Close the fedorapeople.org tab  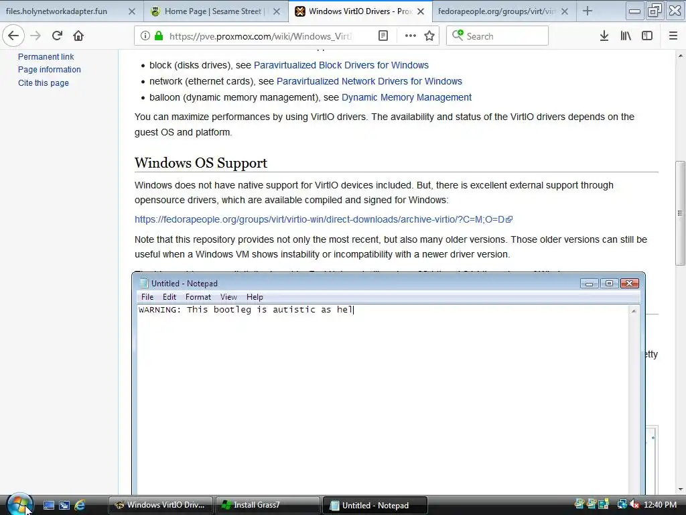click(565, 11)
